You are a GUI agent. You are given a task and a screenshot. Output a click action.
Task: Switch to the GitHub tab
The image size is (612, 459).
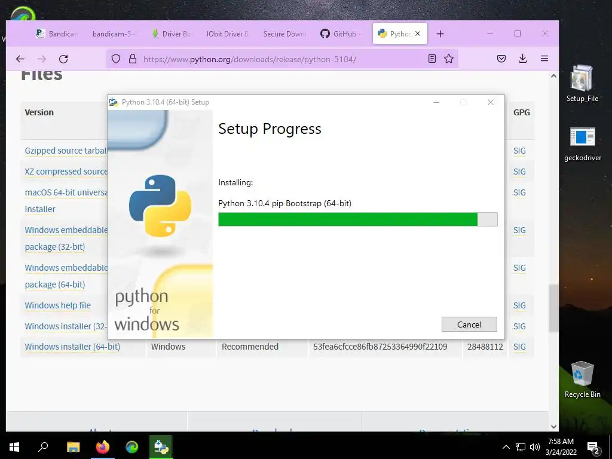point(340,34)
